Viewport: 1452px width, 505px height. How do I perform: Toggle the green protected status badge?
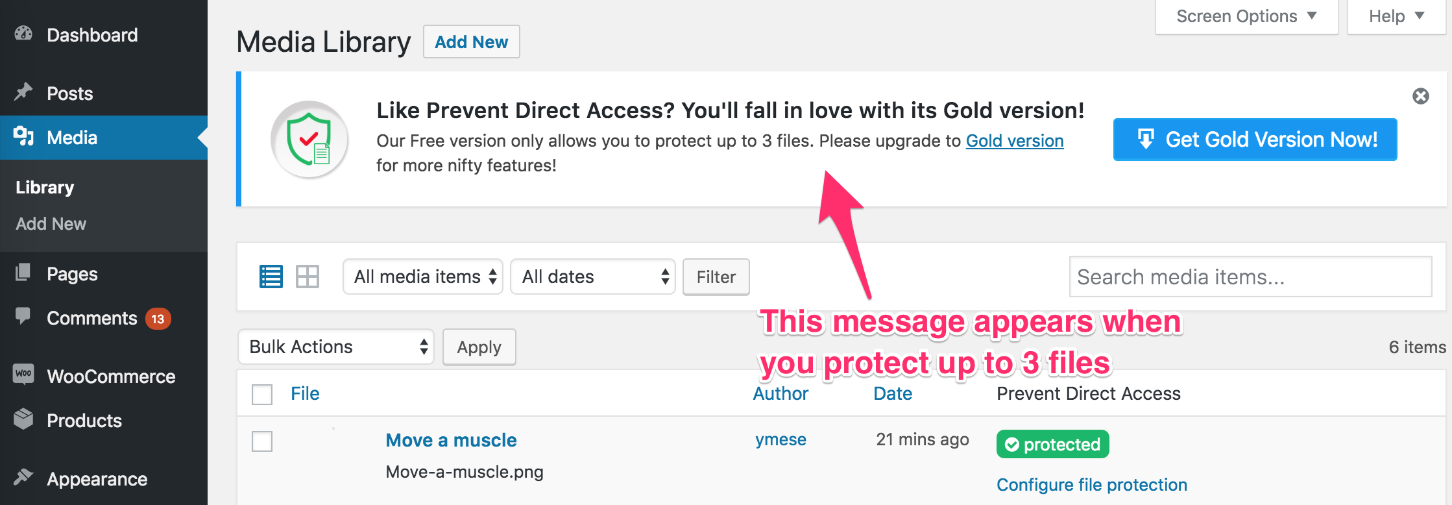coord(1052,445)
